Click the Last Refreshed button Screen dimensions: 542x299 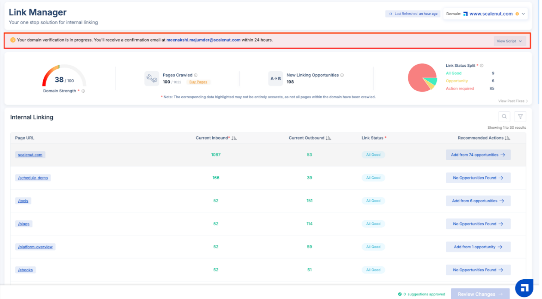pyautogui.click(x=413, y=14)
